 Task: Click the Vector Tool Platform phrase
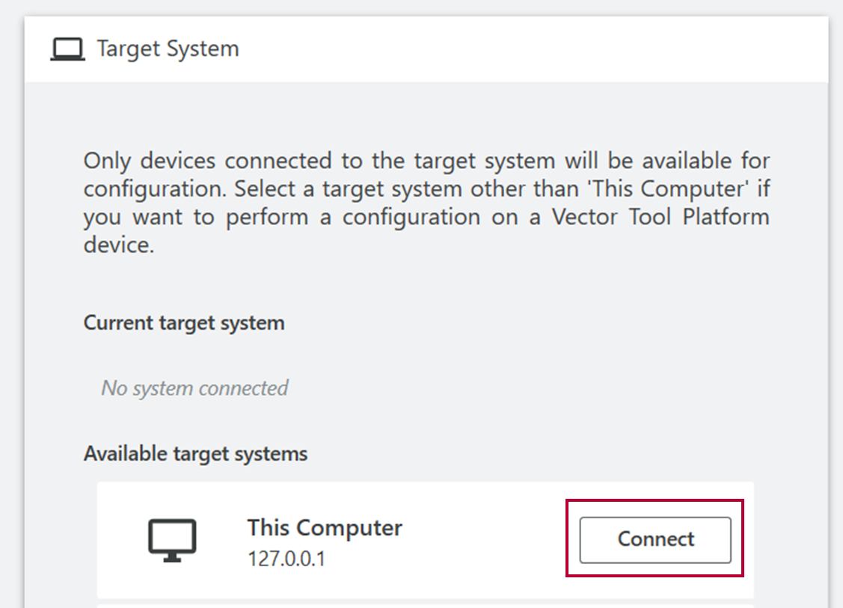[660, 217]
